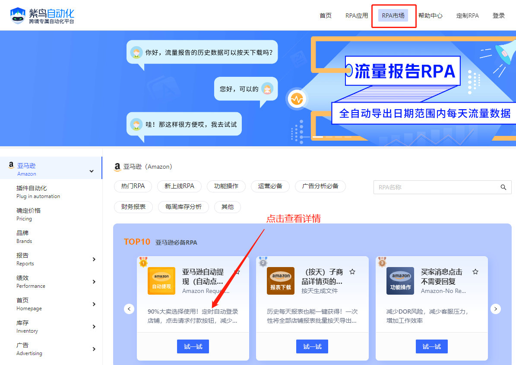Click description '90%大卖选择使用'
The width and height of the screenshot is (516, 365).
[x=193, y=316]
